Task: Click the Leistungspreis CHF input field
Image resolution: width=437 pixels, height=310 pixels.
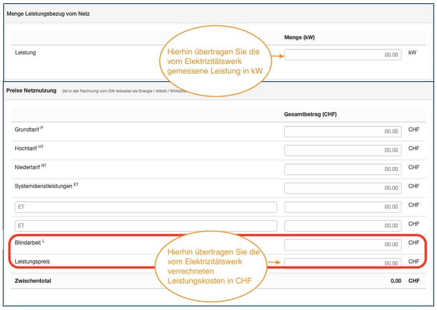Action: (343, 263)
